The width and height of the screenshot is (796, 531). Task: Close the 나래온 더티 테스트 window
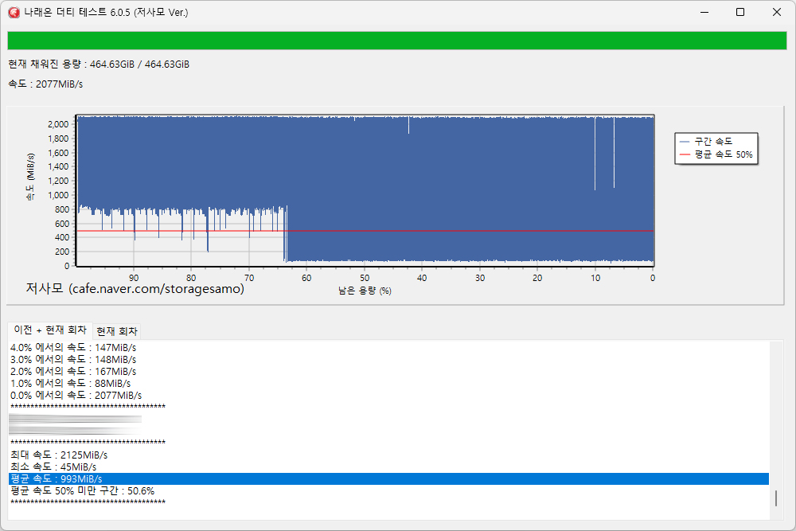click(x=777, y=12)
